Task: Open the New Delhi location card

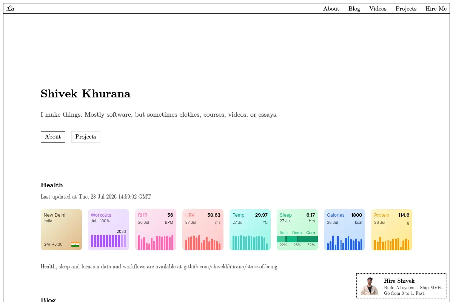Action: pyautogui.click(x=61, y=230)
